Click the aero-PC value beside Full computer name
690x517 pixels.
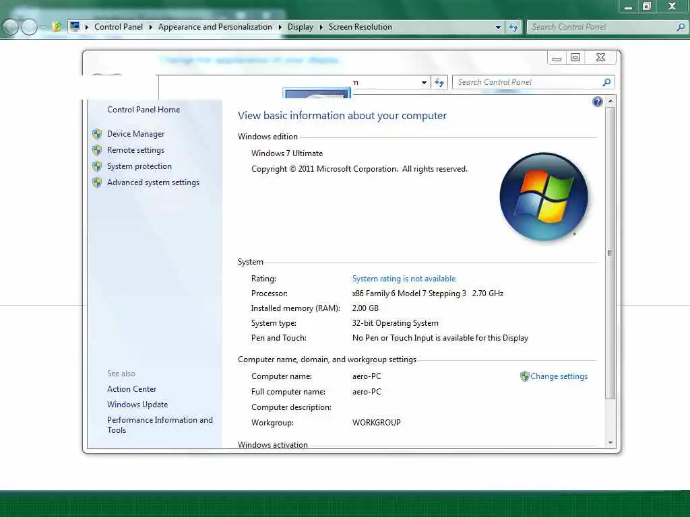coord(367,392)
